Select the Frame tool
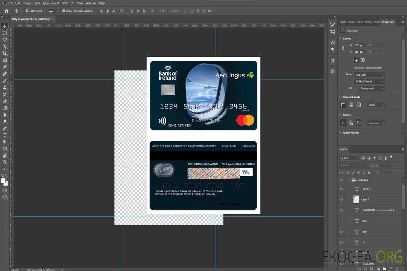This screenshot has width=407, height=271. [x=5, y=60]
